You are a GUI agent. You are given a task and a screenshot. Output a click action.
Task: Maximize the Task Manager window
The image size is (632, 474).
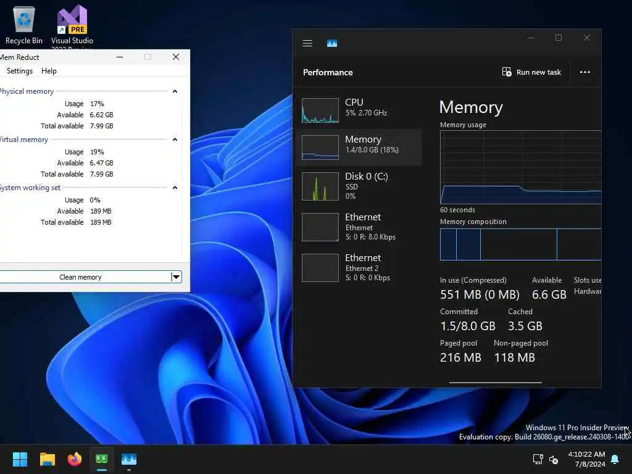coord(558,38)
